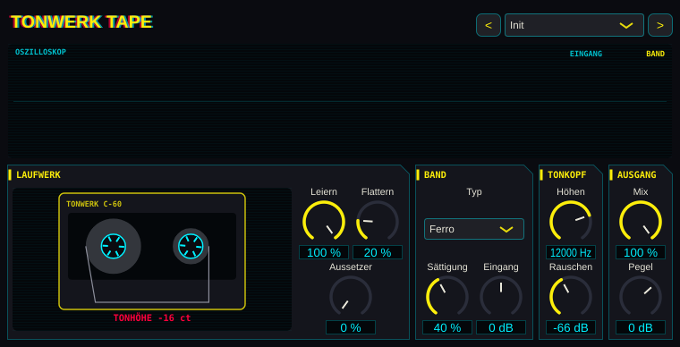Open the Ferro tape type dropdown
This screenshot has height=347, width=680.
coord(474,229)
